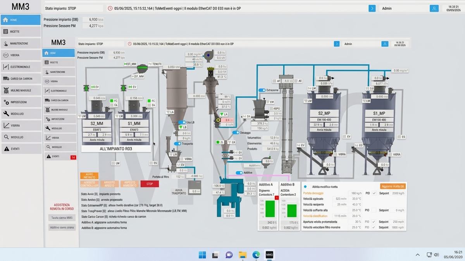Open CARCO DA CARRON in inner panel
Image resolution: width=465 pixels, height=261 pixels.
coord(59,100)
